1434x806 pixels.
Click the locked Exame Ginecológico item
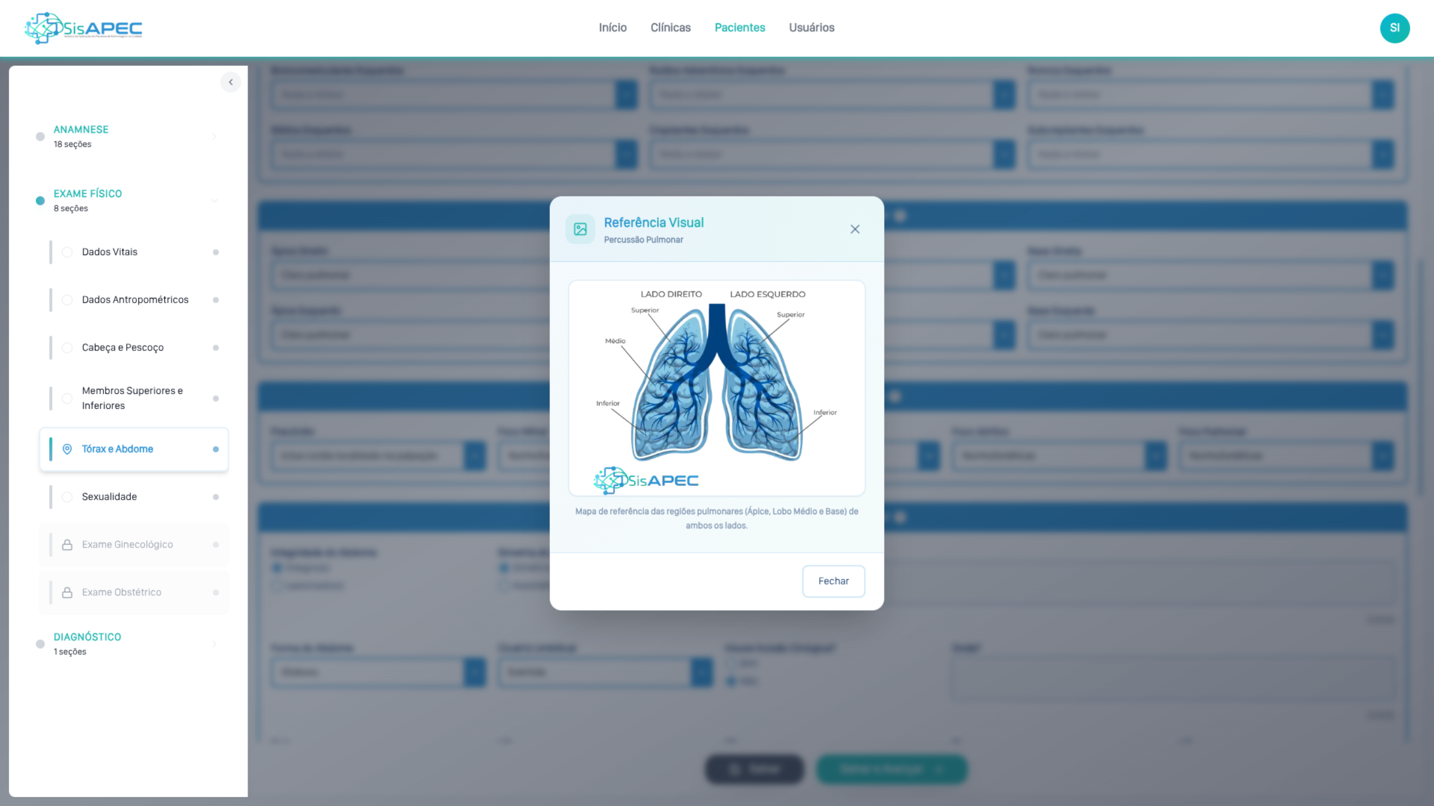[x=134, y=544]
